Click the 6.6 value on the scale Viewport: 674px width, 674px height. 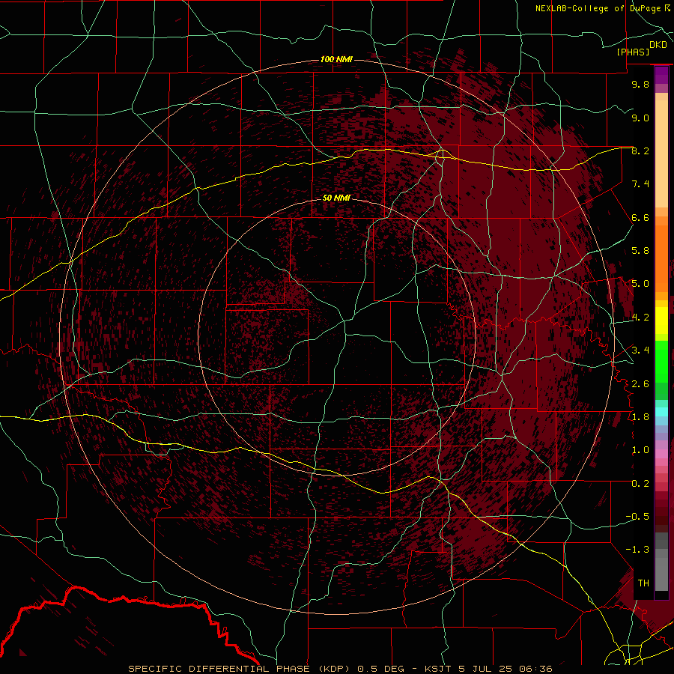640,217
